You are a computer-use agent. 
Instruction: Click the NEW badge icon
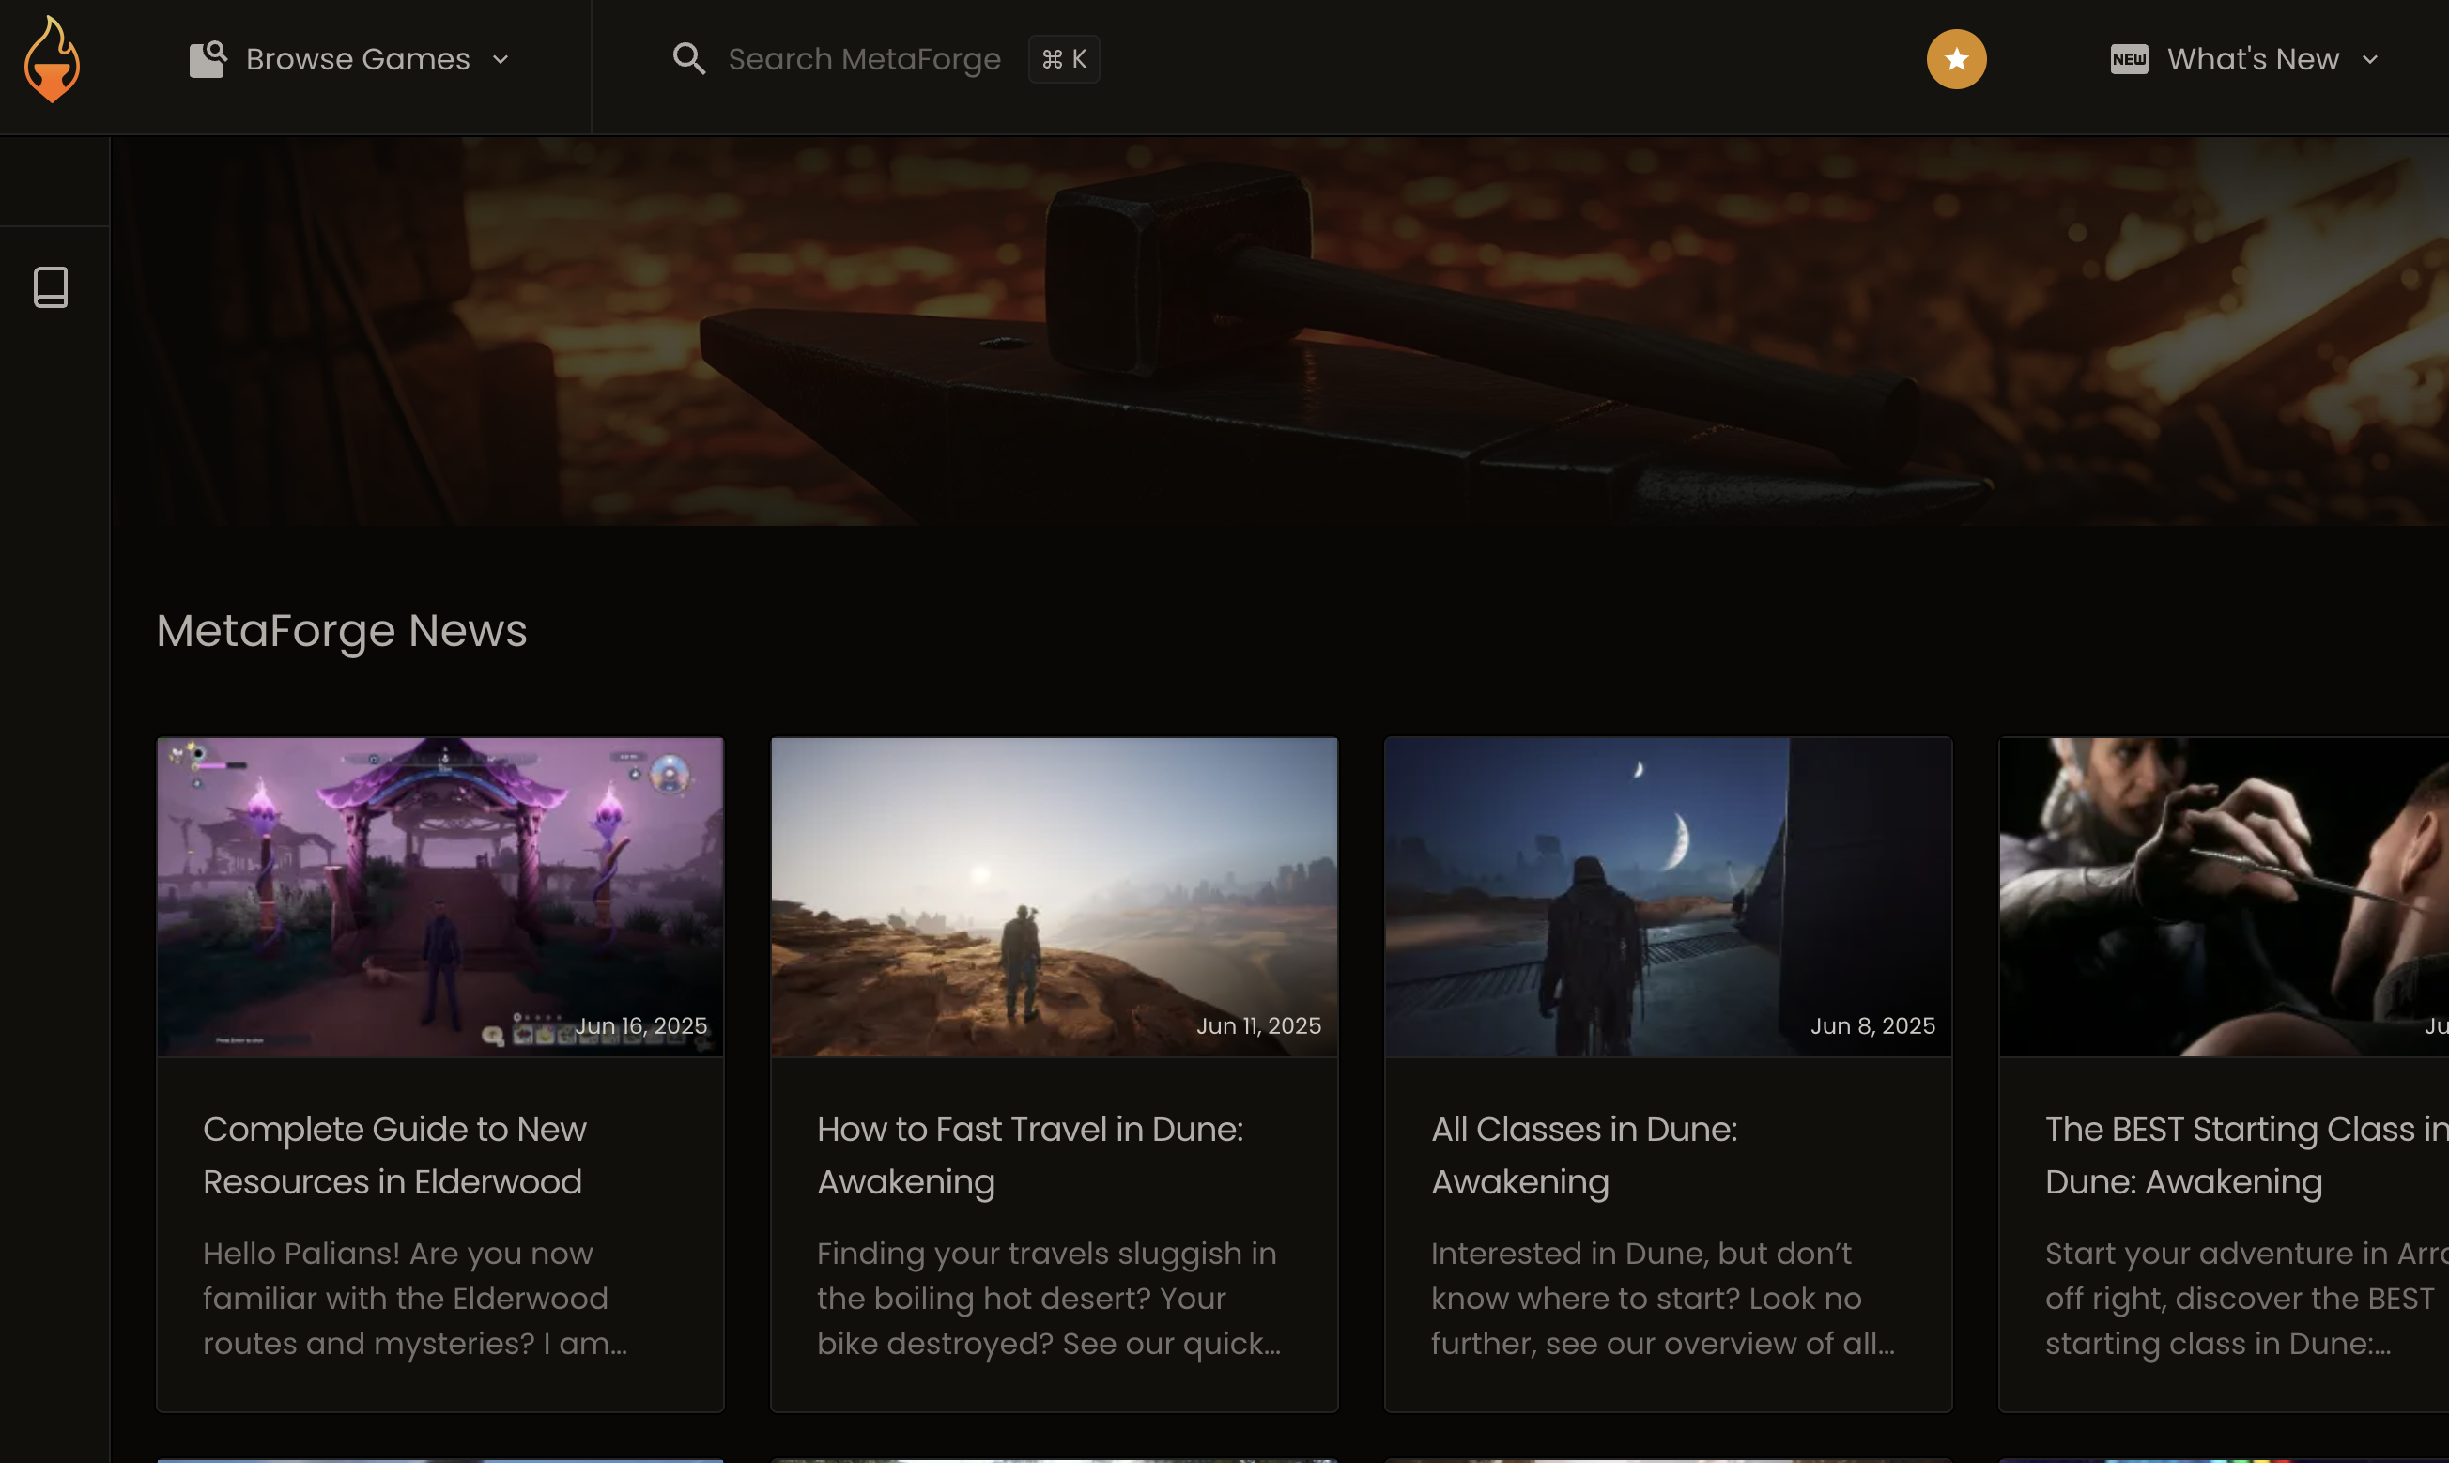coord(2129,59)
